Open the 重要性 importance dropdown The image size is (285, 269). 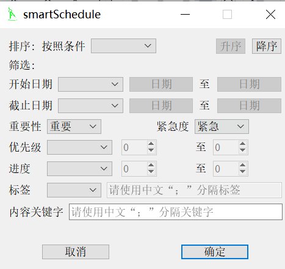point(74,127)
